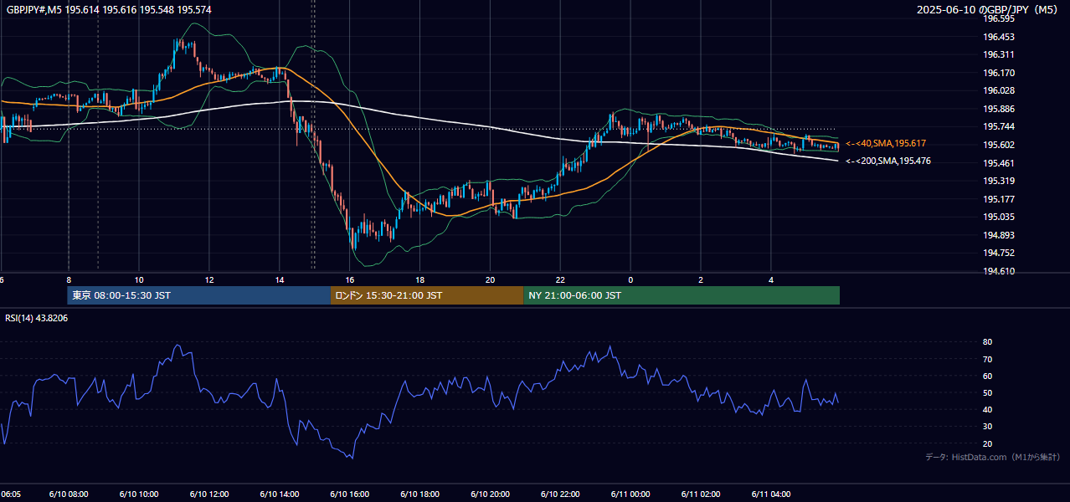1070x502 pixels.
Task: Click price axis value 195.319
Action: point(999,181)
